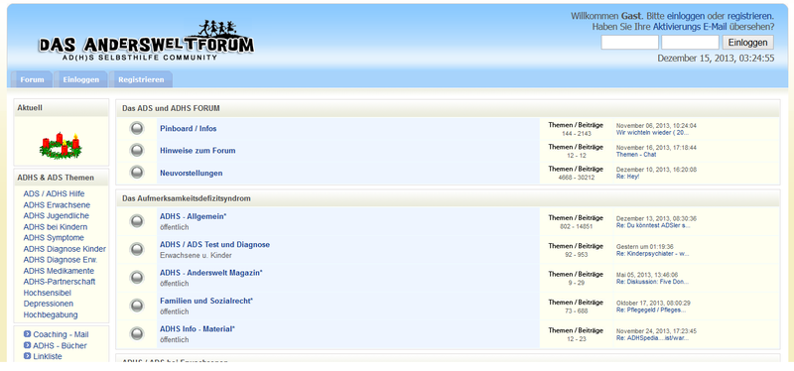Click the board icon for Familien und Sozialrecht

click(x=137, y=306)
